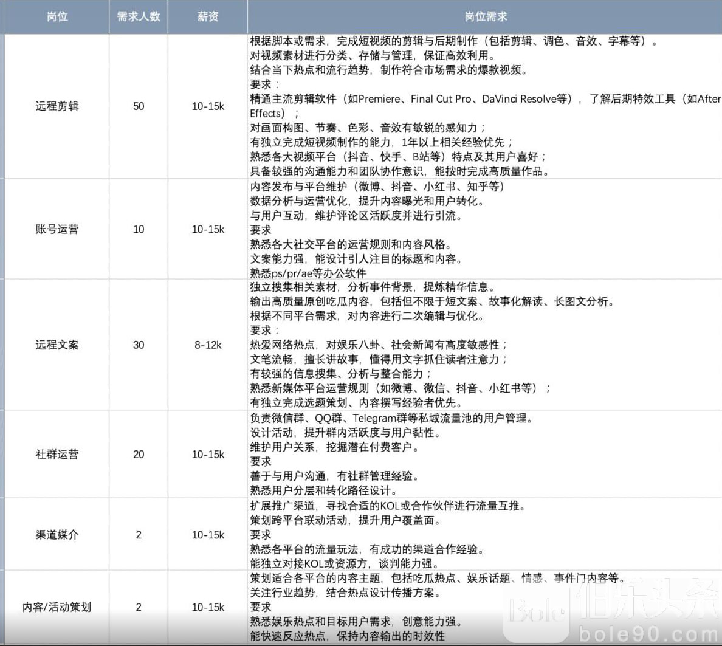Select the 账号运营 position cell
Viewport: 722px width, 646px height.
point(57,229)
